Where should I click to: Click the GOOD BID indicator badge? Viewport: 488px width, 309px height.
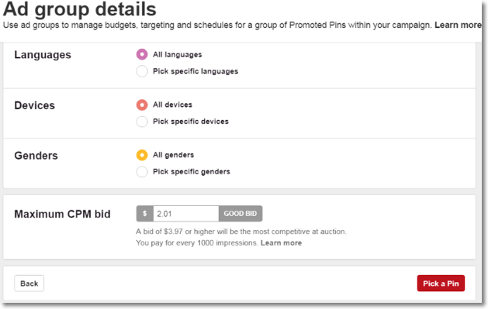coord(241,214)
